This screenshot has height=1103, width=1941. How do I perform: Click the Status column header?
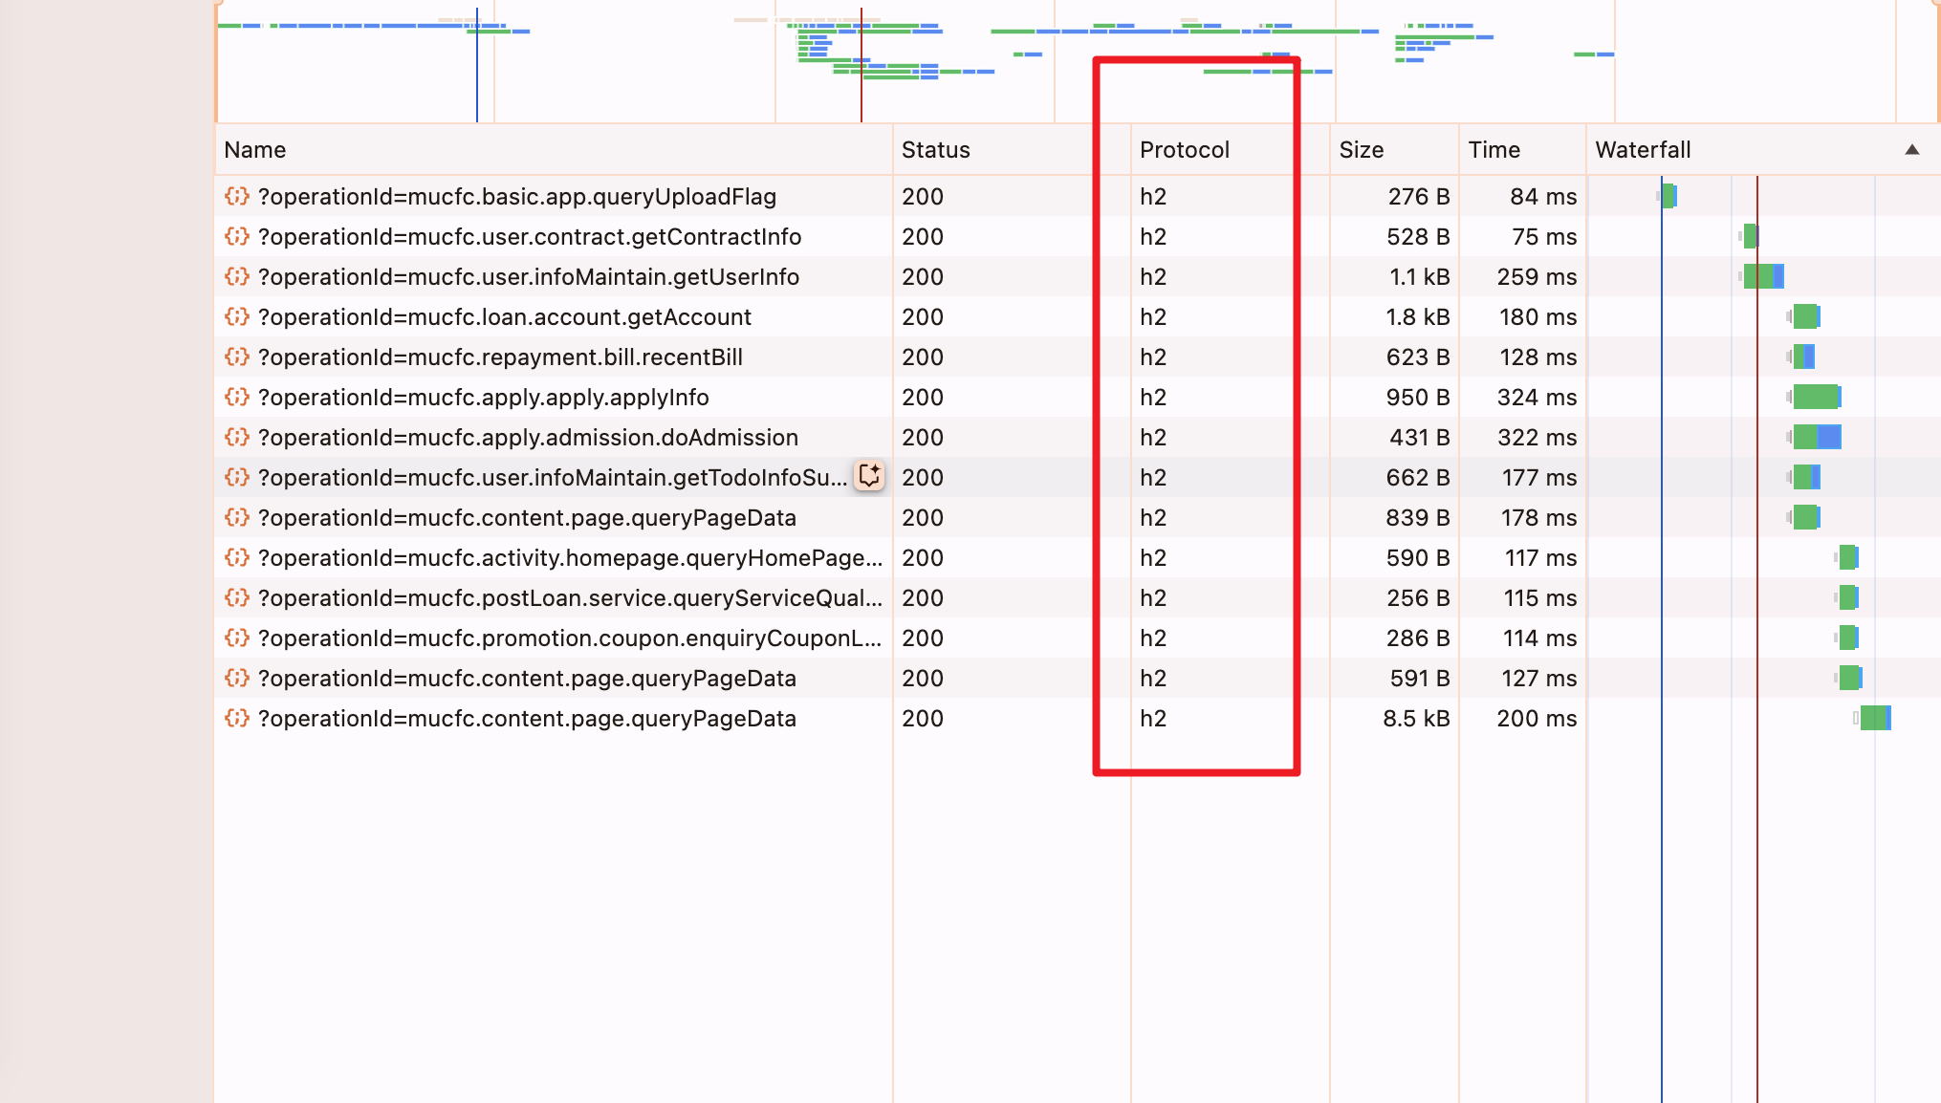pos(935,150)
